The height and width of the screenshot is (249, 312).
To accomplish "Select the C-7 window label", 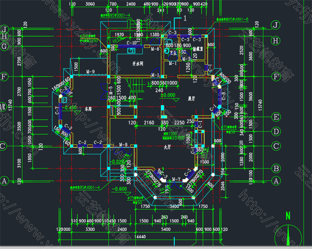I will coord(57,111).
